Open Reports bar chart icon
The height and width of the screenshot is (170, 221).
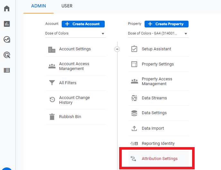click(7, 24)
